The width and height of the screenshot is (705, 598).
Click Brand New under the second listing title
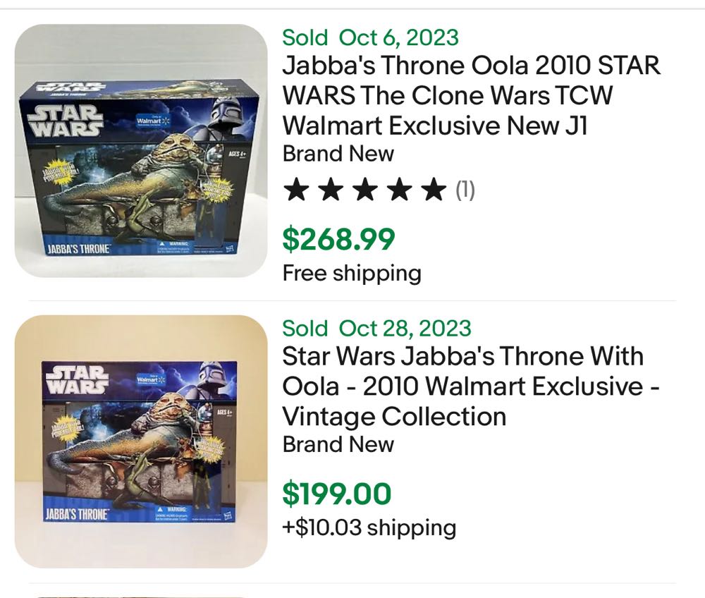[x=336, y=444]
